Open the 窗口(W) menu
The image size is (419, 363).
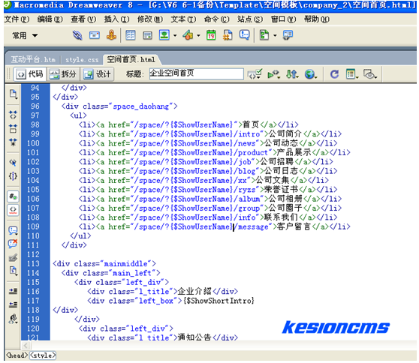click(284, 19)
